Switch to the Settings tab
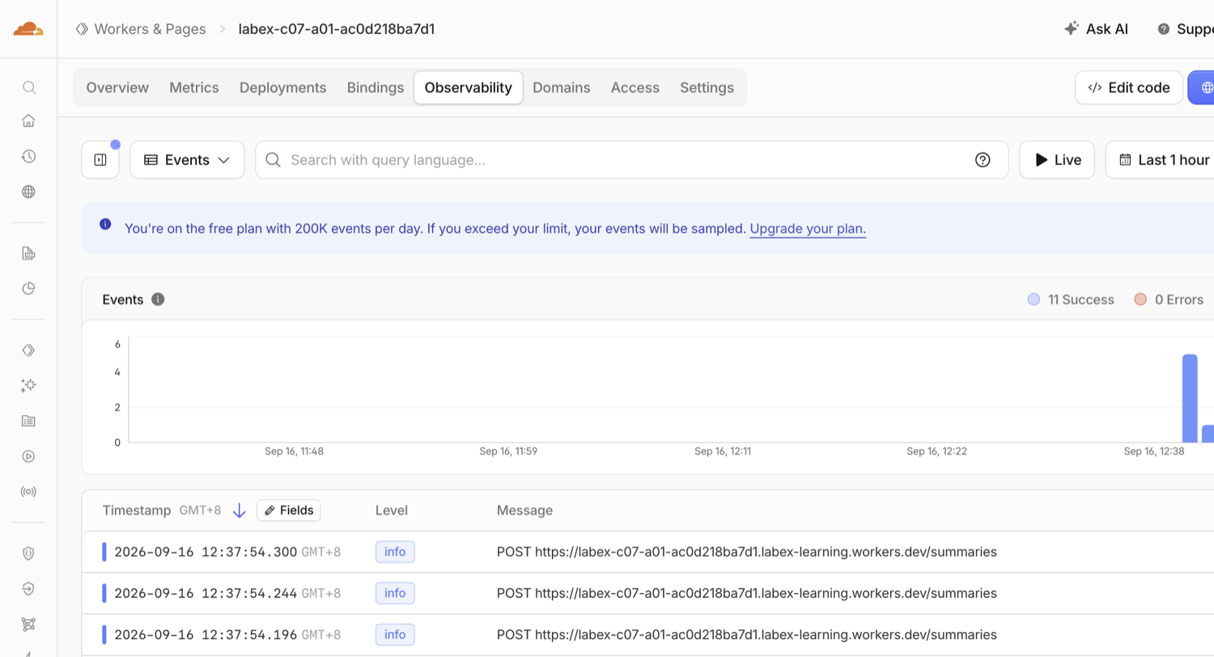The width and height of the screenshot is (1214, 657). (x=707, y=87)
